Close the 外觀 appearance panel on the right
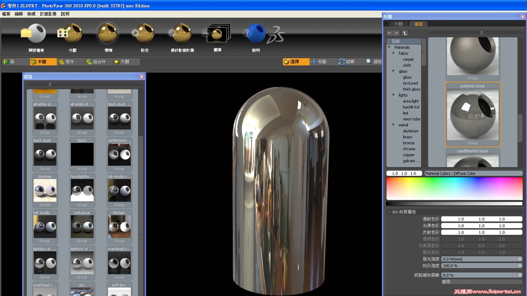Screen dimensions: 527x296 tap(523, 17)
